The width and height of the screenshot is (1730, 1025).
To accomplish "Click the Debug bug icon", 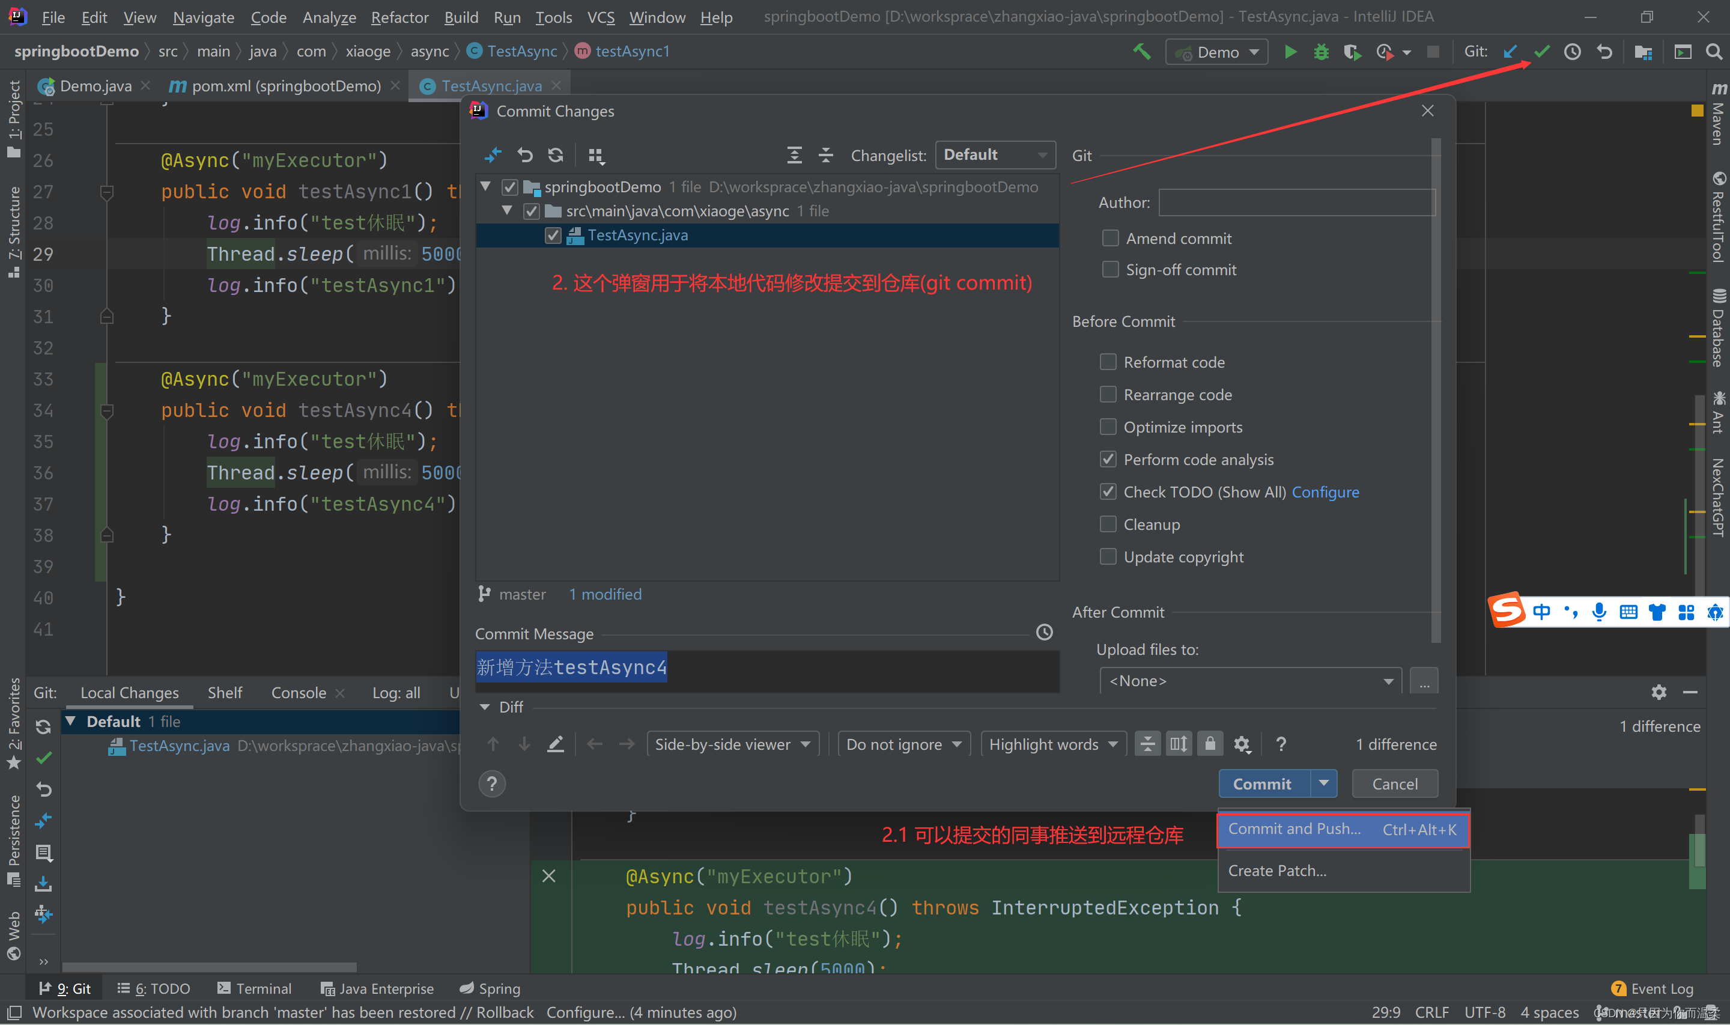I will pyautogui.click(x=1320, y=52).
